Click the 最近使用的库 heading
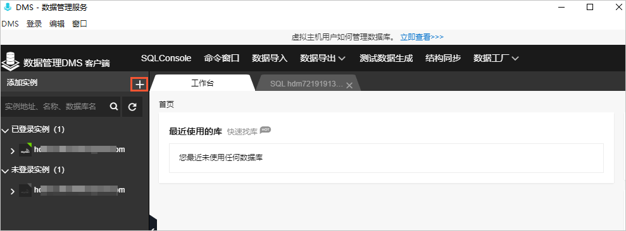Screen dimensions: 626x231 point(195,131)
